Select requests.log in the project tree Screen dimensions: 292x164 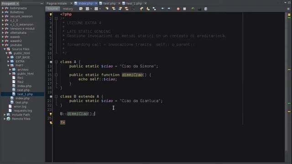[x=23, y=110]
